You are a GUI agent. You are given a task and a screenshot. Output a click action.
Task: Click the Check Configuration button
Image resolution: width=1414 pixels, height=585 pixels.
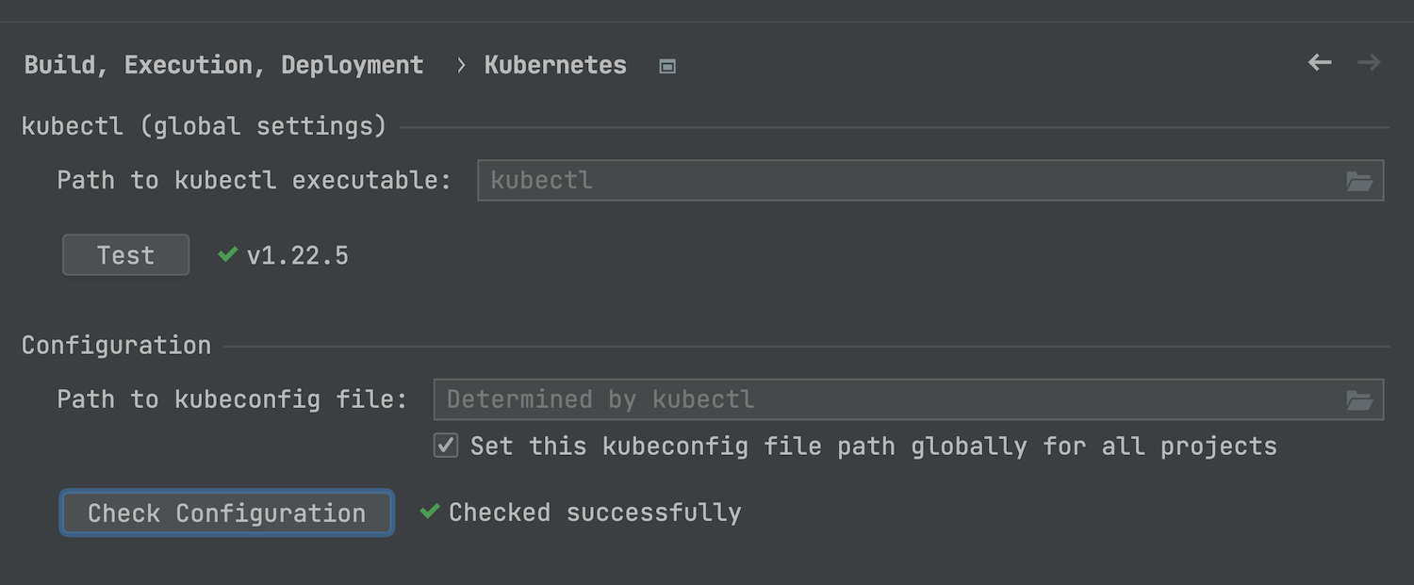pos(226,513)
